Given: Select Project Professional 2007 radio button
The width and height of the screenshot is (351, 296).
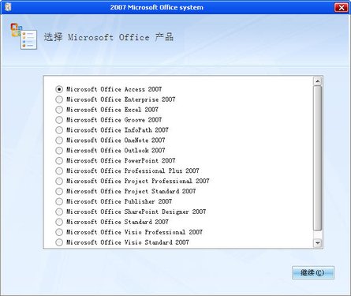Looking at the screenshot, I should click(59, 181).
